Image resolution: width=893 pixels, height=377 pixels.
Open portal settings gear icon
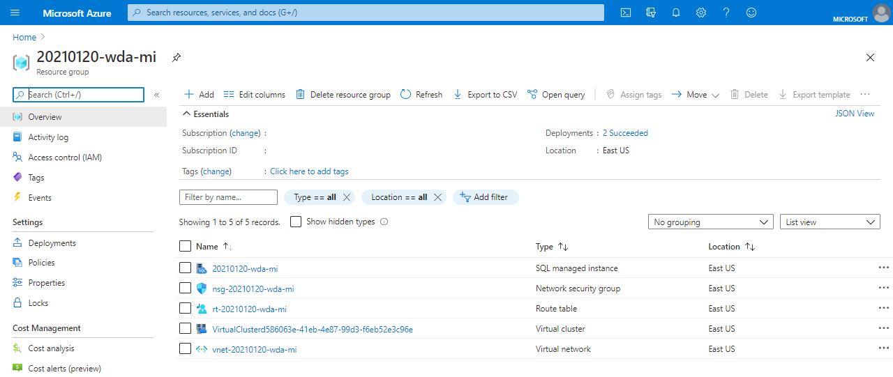pos(701,13)
